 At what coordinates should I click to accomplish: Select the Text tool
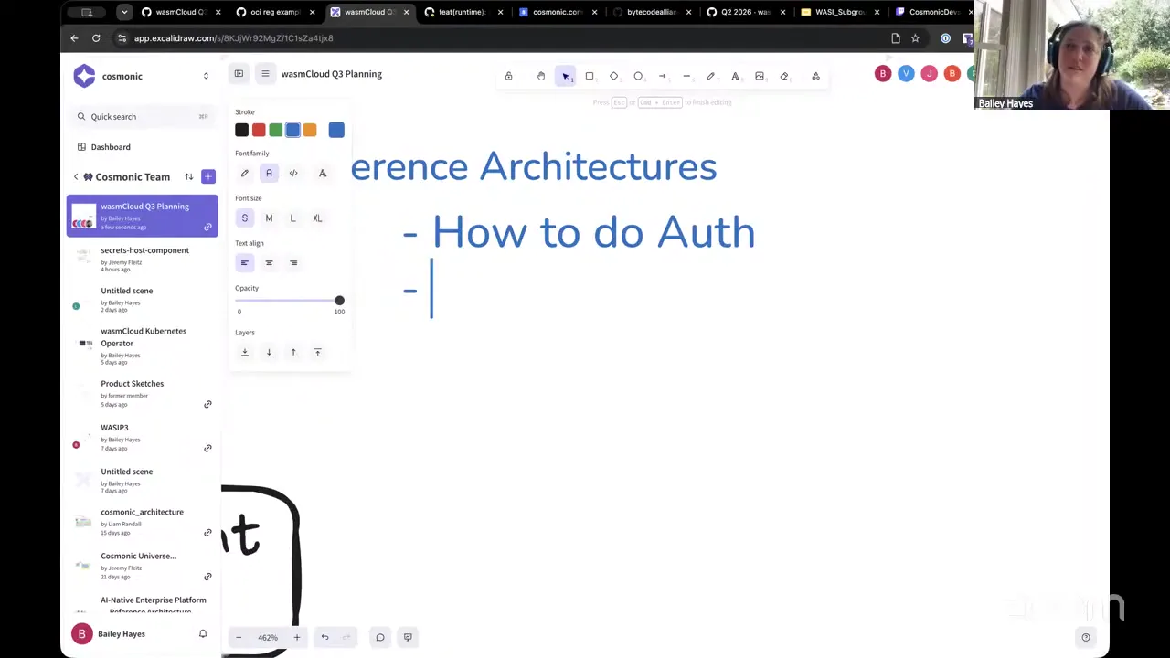tap(735, 76)
